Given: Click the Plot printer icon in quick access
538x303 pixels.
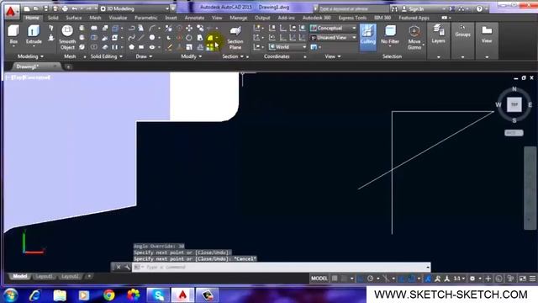Looking at the screenshot, I should pyautogui.click(x=65, y=8).
